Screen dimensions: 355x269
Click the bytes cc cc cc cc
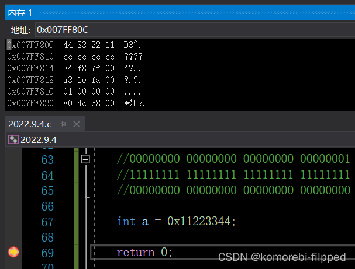tap(89, 57)
